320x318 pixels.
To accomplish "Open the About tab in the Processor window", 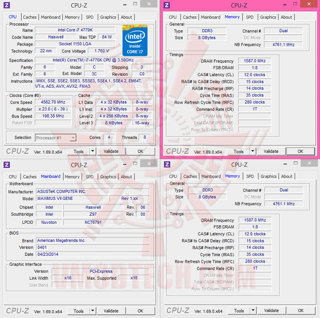I will tap(126, 17).
